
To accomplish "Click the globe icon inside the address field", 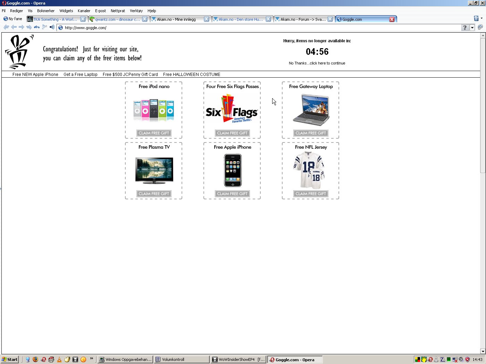I will coord(61,28).
